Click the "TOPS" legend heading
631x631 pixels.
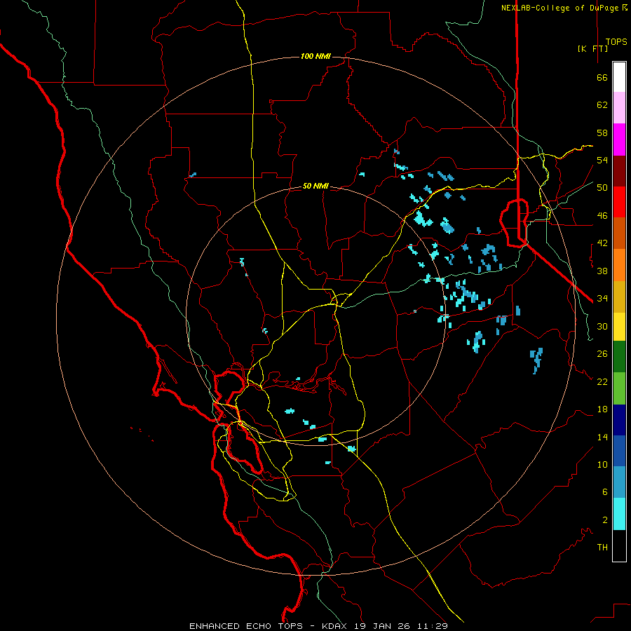click(616, 42)
